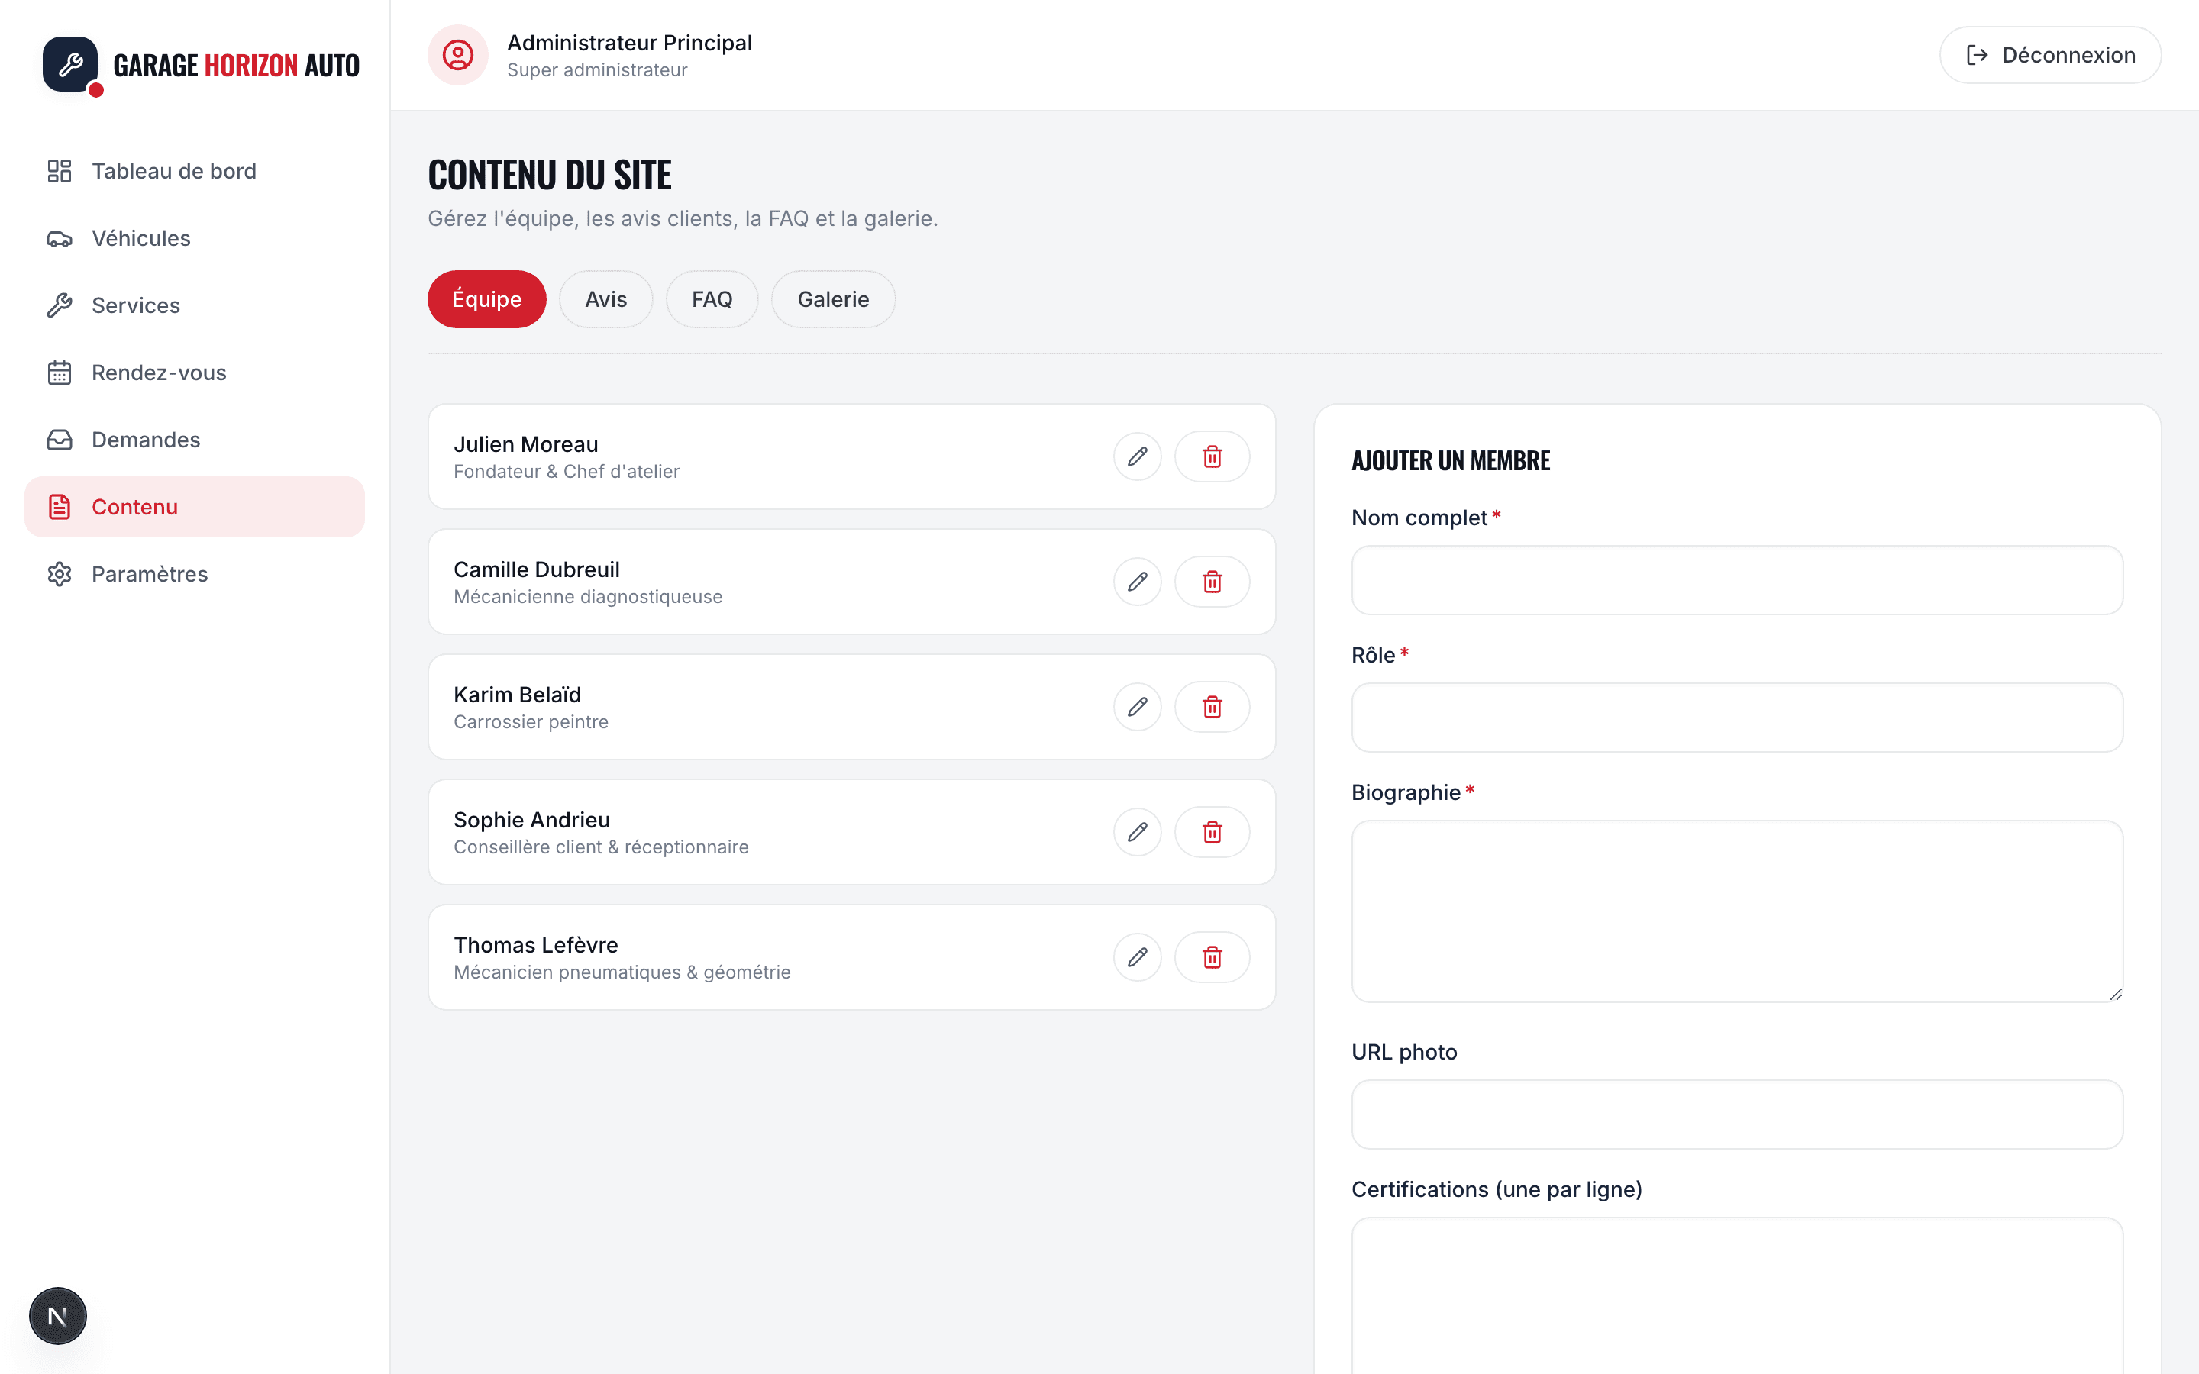Open Tableau de bord in sidebar
2199x1374 pixels.
[x=195, y=171]
